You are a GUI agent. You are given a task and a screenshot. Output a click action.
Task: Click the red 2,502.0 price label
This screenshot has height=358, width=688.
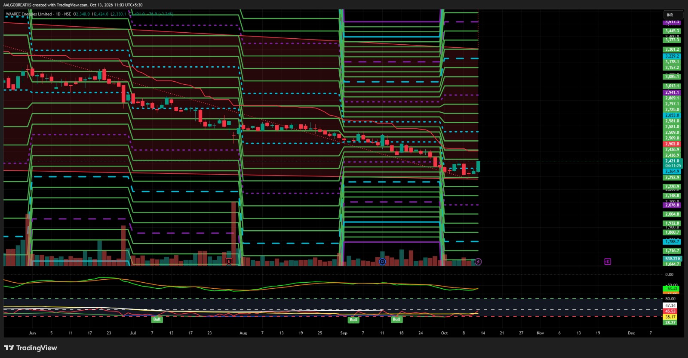coord(672,144)
